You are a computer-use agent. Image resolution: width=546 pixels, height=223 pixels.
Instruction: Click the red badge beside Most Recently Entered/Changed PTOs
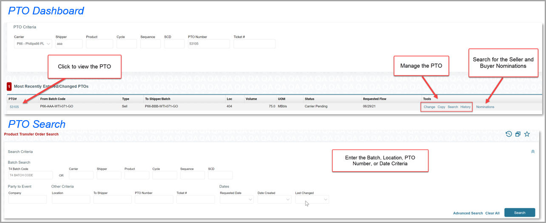(9, 86)
